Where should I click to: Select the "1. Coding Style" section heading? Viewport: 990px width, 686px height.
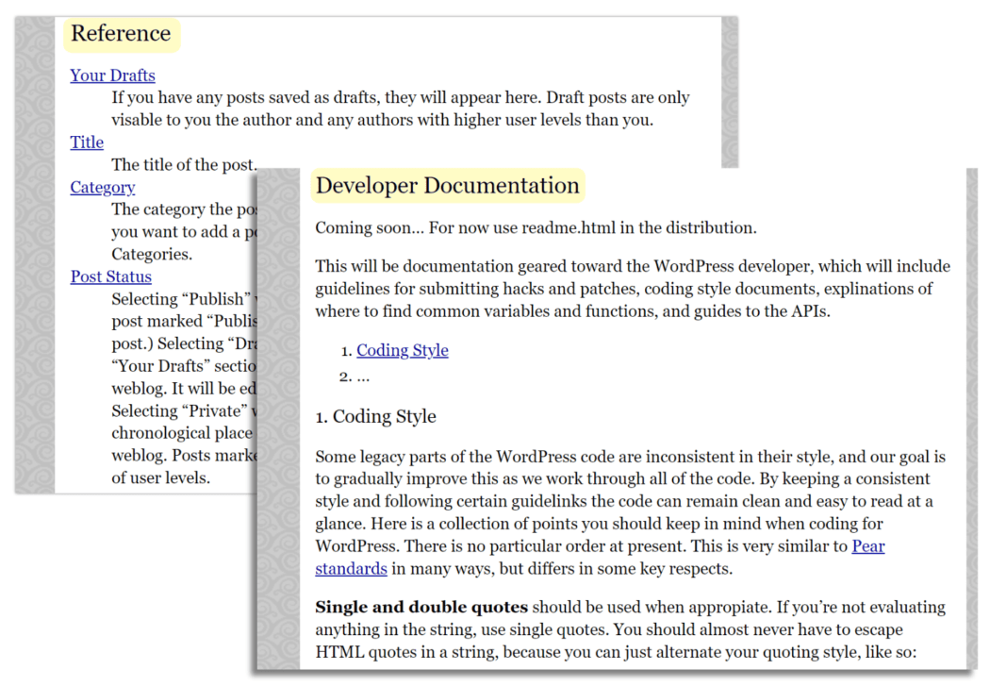click(375, 416)
